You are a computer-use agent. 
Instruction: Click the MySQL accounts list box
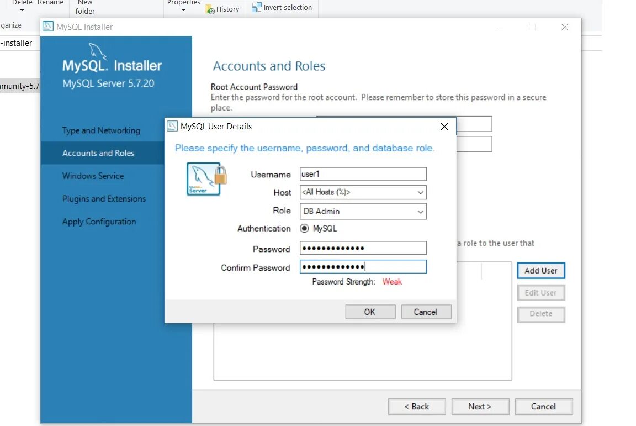point(363,351)
